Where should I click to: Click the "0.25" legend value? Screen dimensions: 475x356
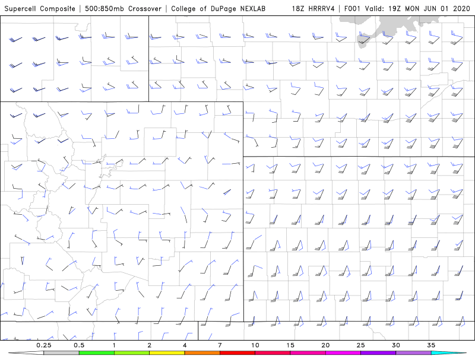click(x=44, y=345)
